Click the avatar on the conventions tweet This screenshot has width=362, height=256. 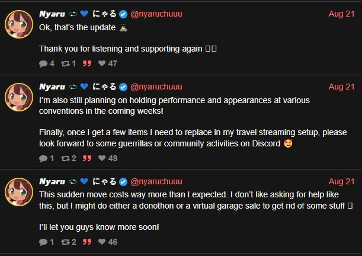coord(19,97)
